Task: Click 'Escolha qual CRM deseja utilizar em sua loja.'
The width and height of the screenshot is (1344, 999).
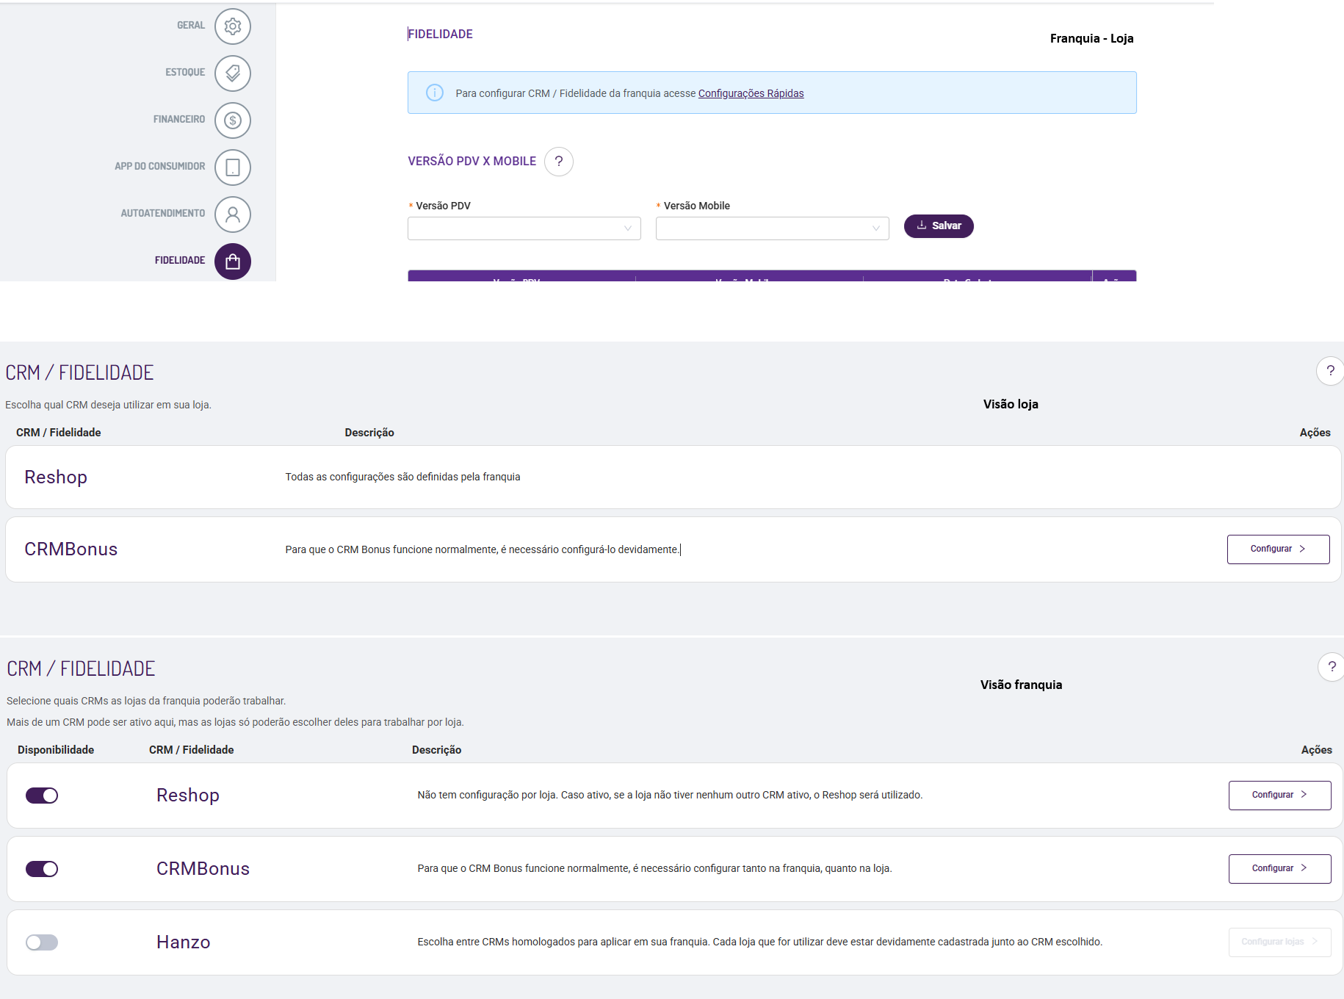Action: coord(108,405)
